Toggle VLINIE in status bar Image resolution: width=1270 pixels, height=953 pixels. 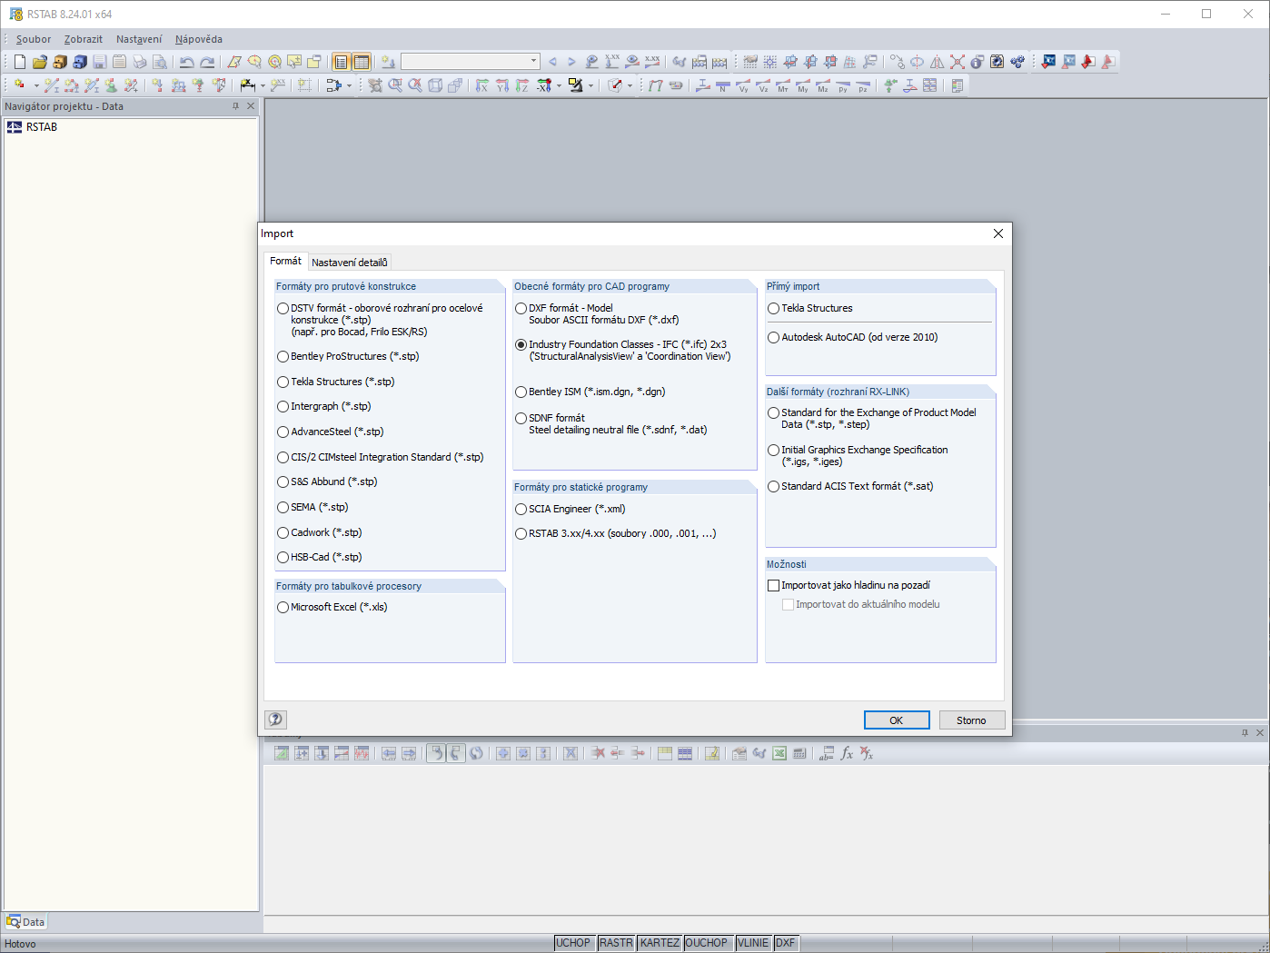point(753,943)
